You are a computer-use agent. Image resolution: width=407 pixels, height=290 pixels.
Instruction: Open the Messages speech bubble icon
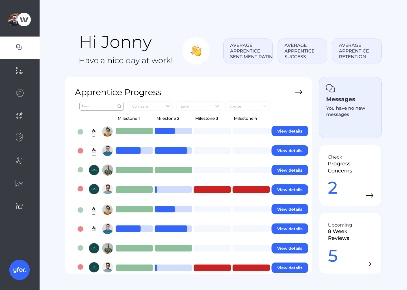330,88
